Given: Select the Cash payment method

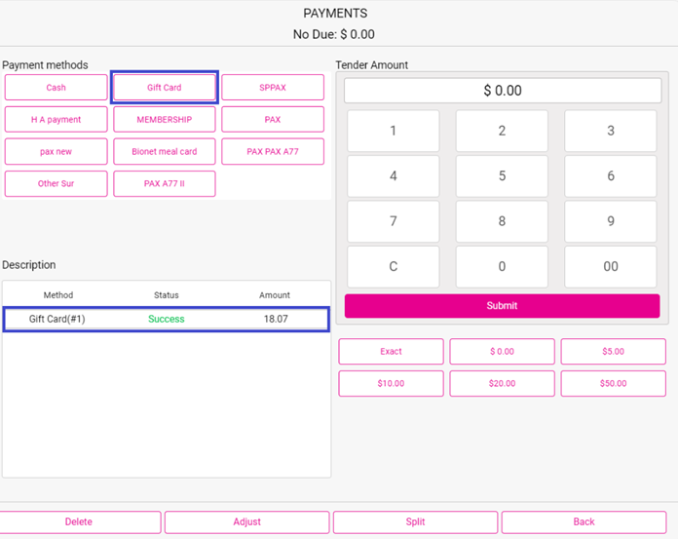Looking at the screenshot, I should coord(56,88).
